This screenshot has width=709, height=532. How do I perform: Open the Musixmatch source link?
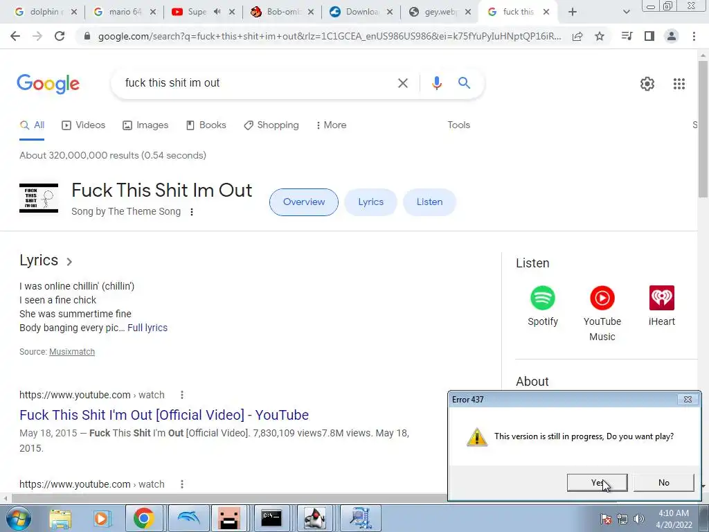click(x=72, y=351)
